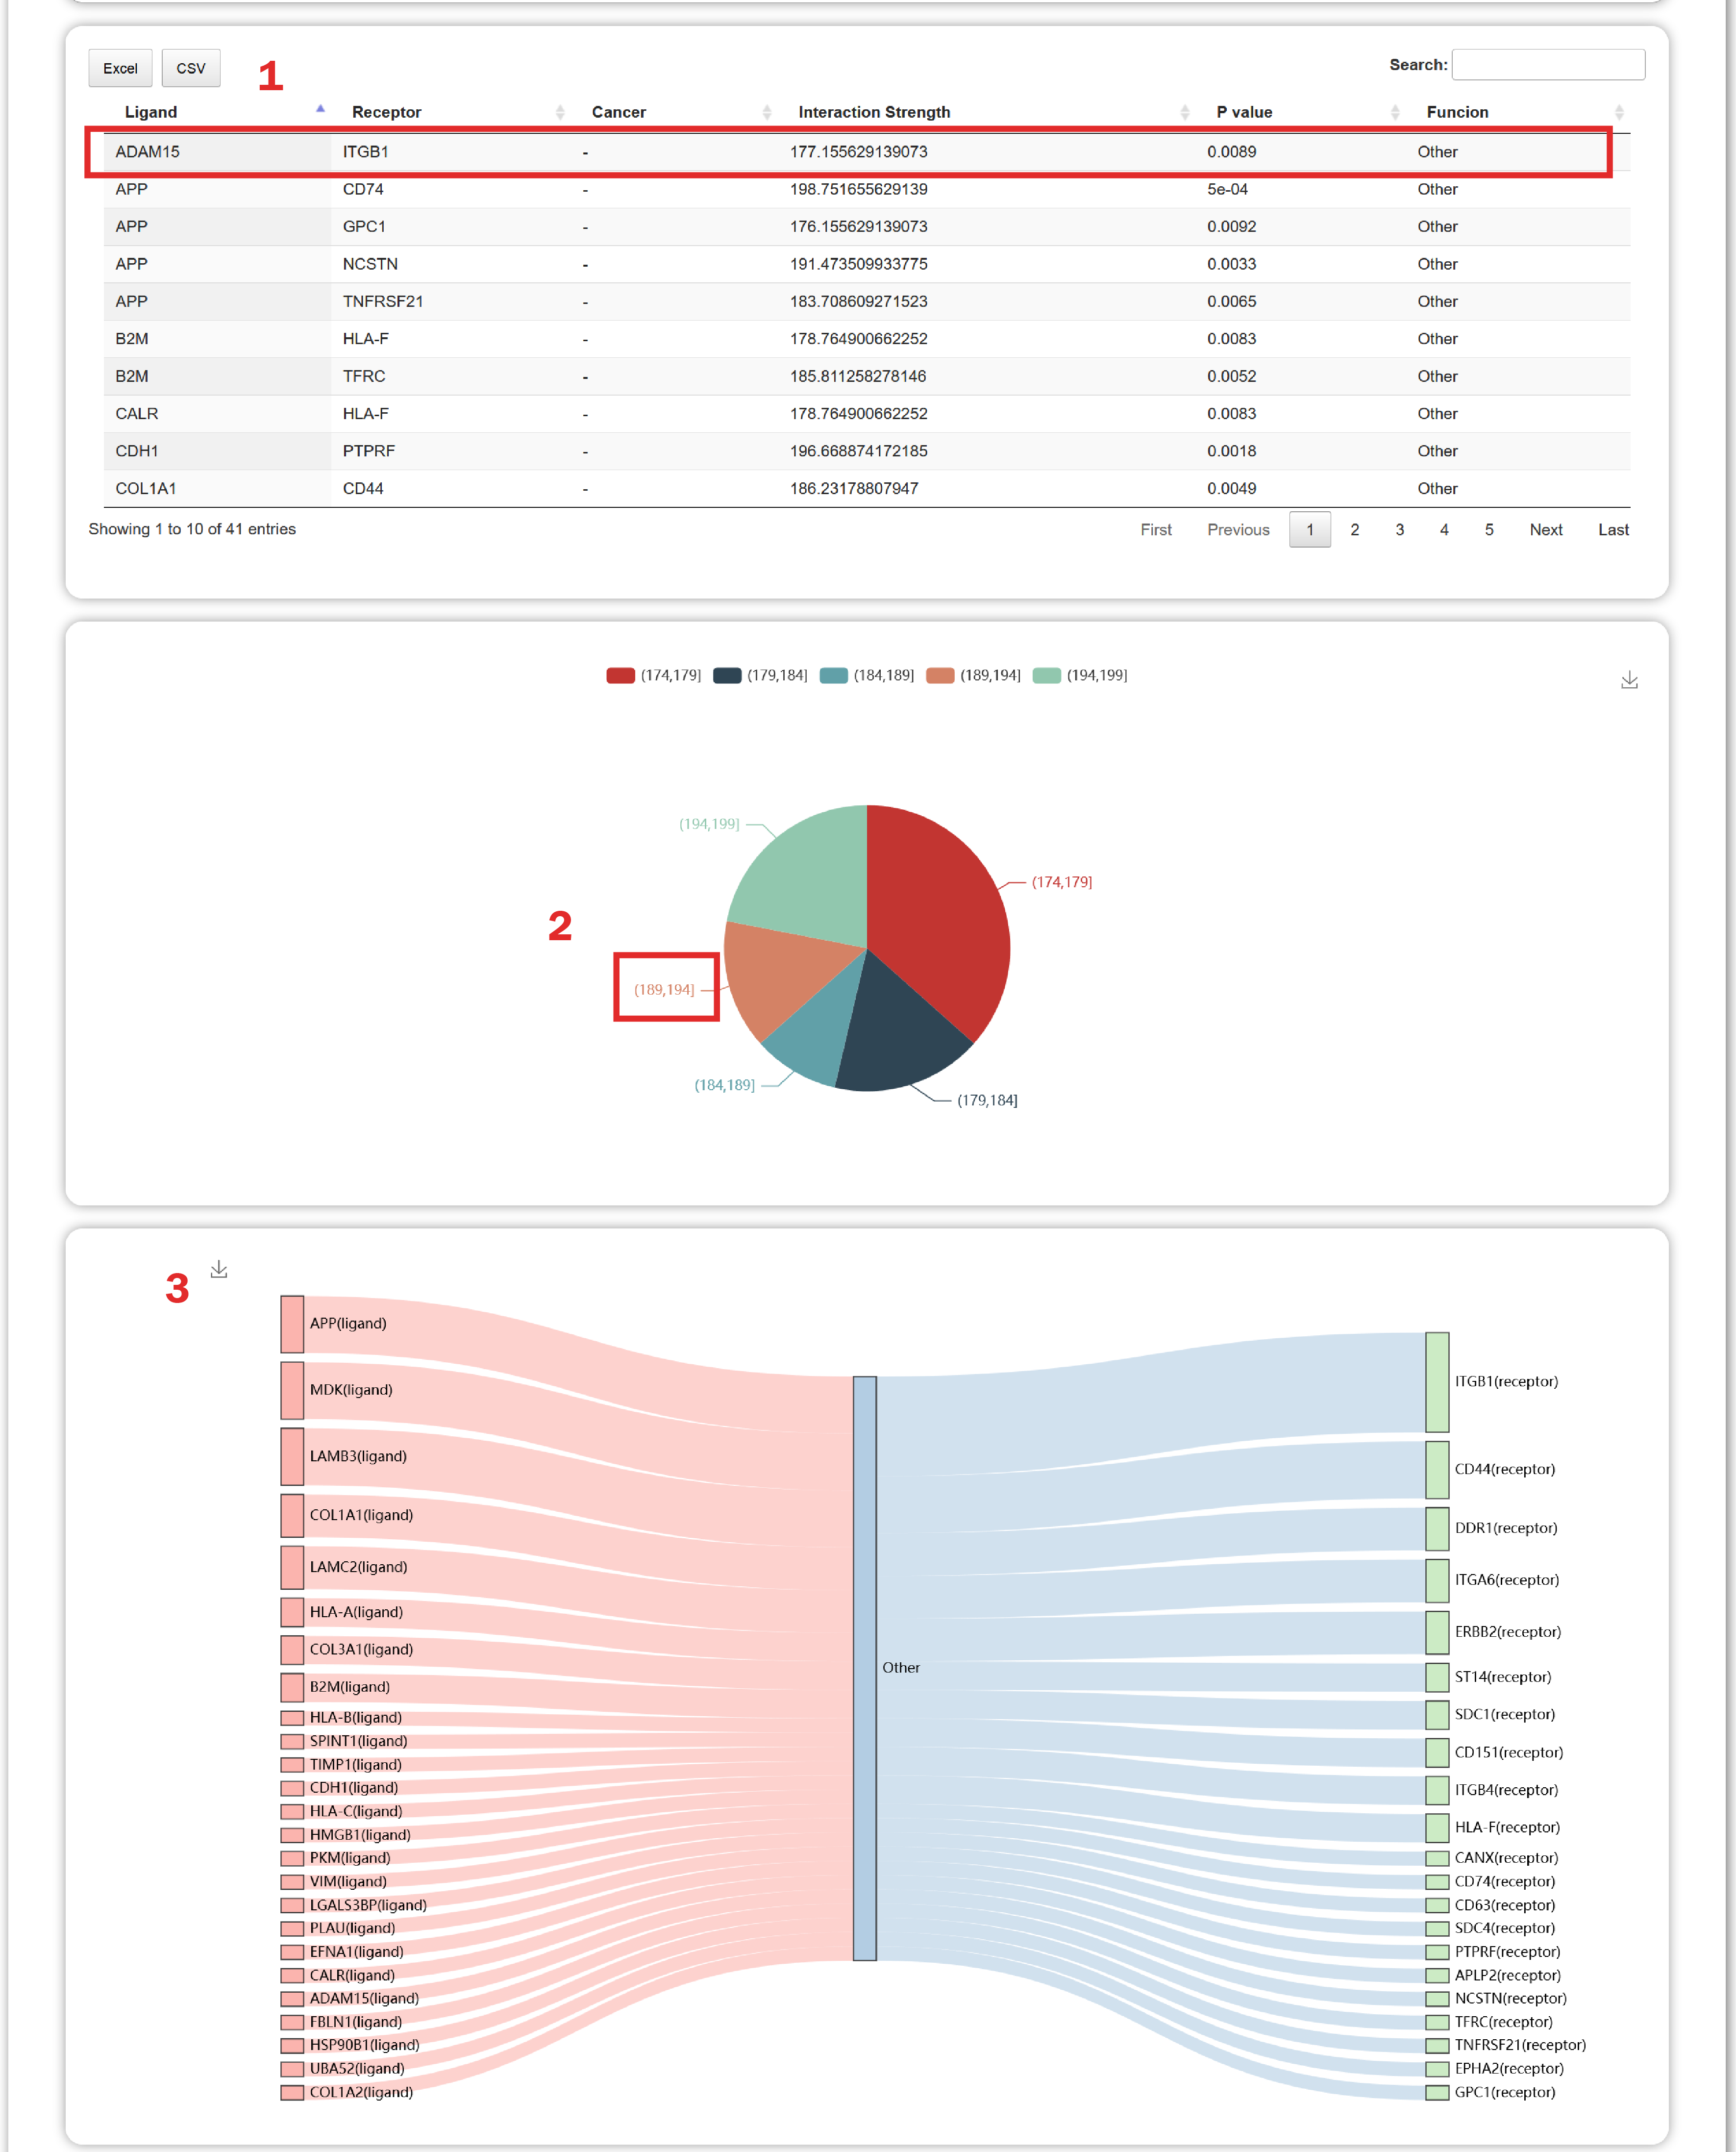Go to page 2 of table
1736x2152 pixels.
(1354, 530)
